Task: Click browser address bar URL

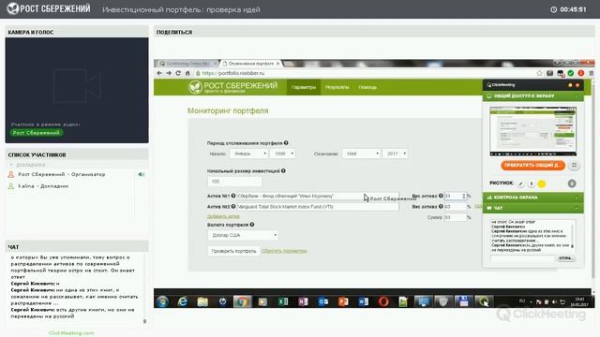Action: coord(232,73)
